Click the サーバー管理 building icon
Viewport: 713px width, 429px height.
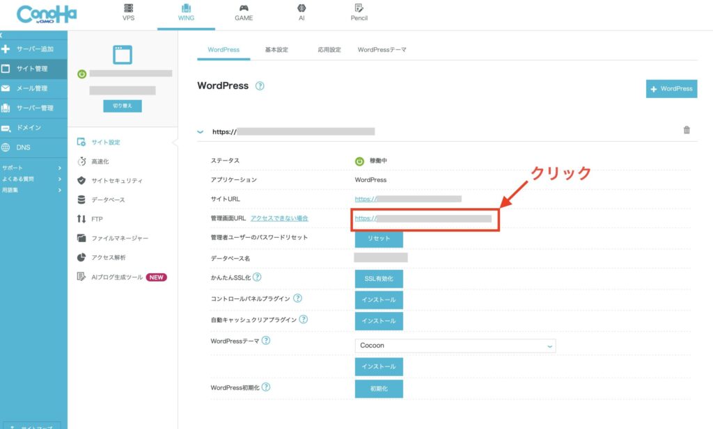(x=6, y=108)
